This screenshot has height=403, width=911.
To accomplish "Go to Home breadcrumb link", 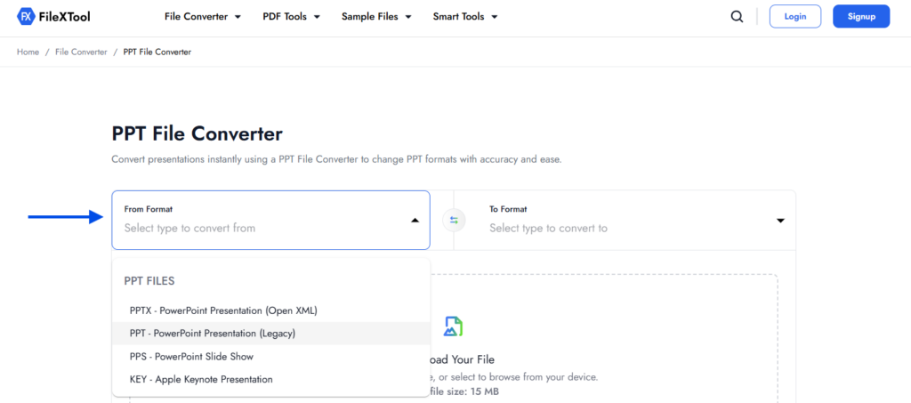I will tap(28, 52).
